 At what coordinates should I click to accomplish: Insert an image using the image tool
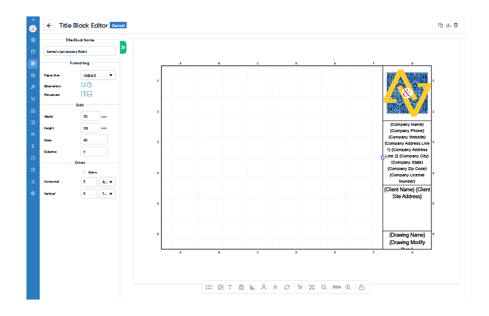[220, 287]
